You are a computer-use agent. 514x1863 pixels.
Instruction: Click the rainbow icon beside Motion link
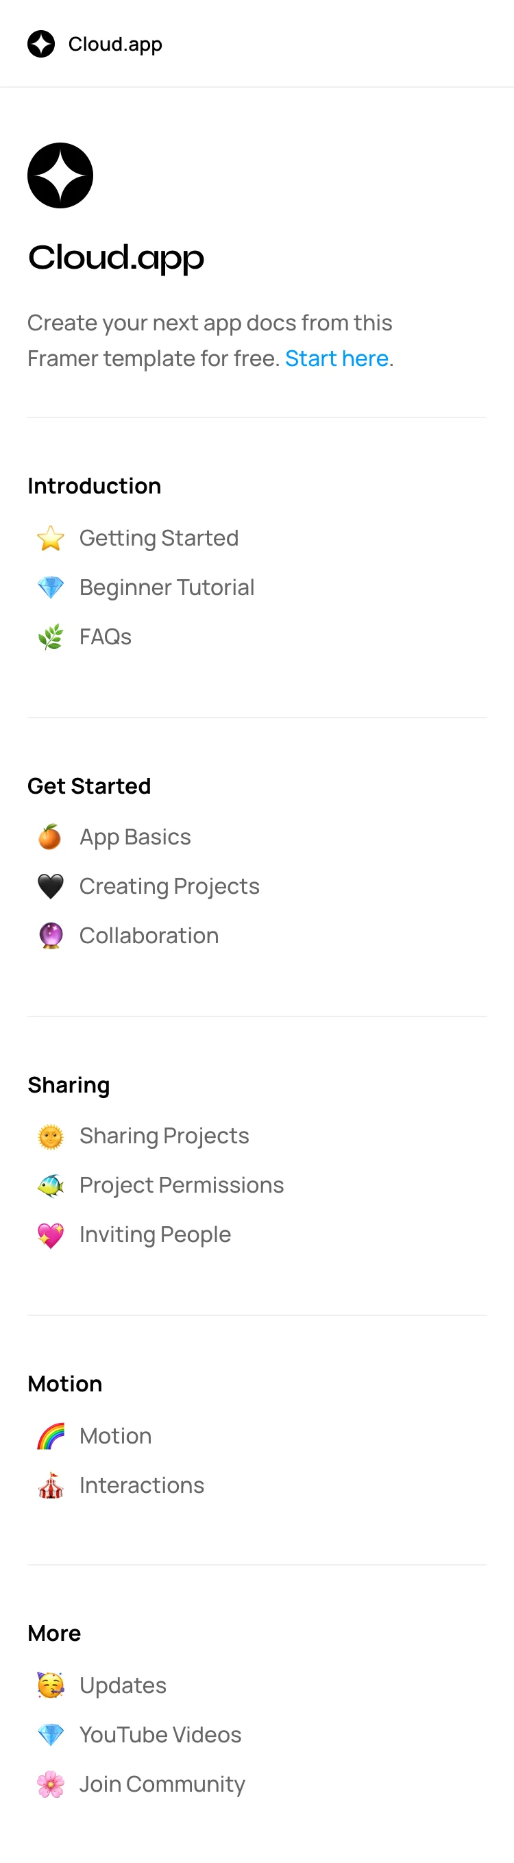(x=51, y=1435)
